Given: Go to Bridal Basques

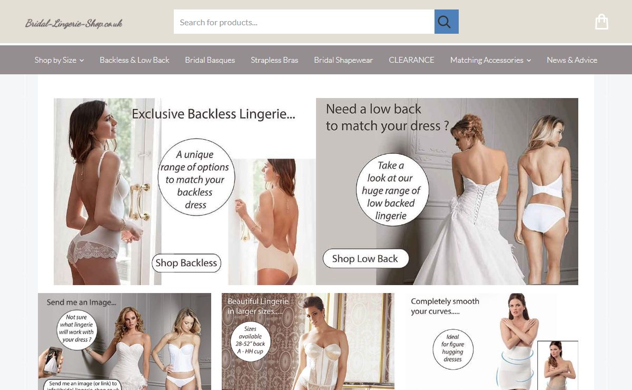Looking at the screenshot, I should coord(210,60).
